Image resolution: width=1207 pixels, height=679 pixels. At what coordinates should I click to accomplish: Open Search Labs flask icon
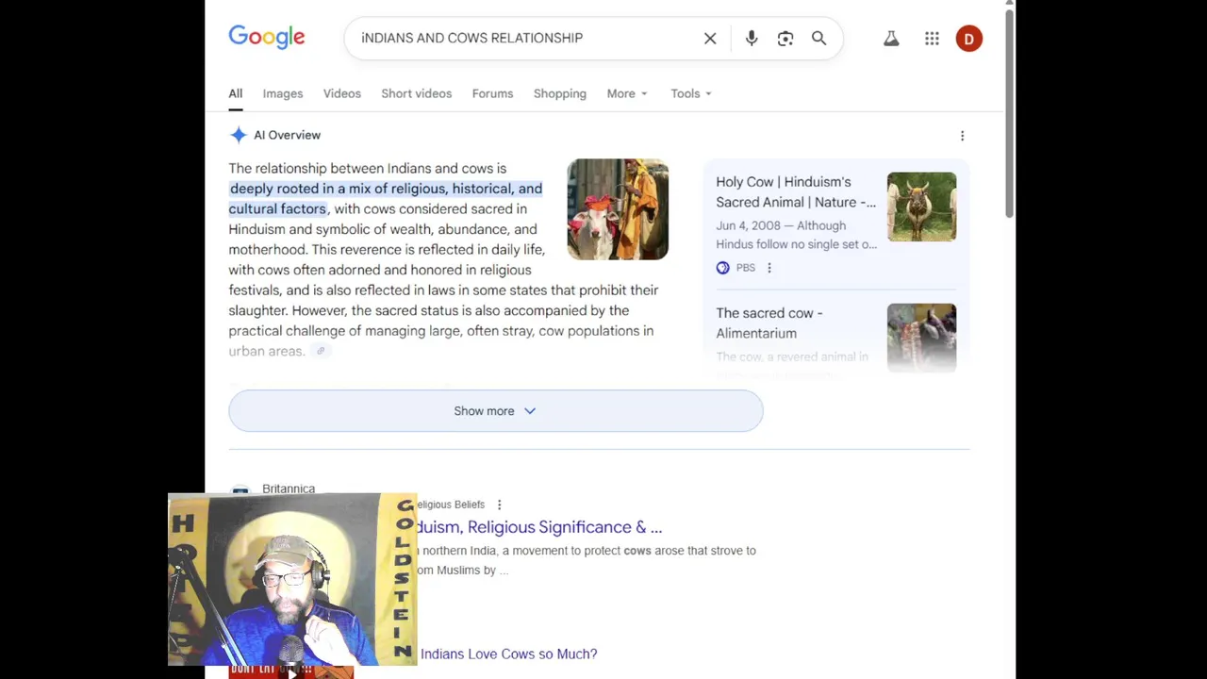891,39
